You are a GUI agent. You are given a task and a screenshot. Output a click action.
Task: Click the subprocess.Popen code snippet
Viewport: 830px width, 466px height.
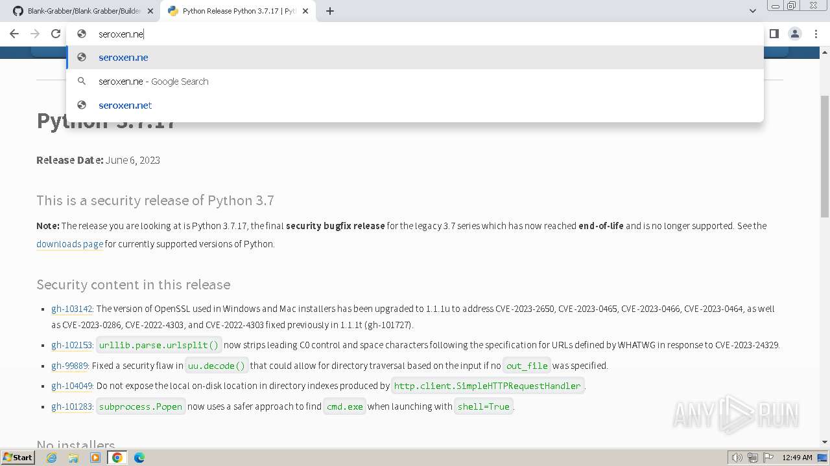[141, 406]
